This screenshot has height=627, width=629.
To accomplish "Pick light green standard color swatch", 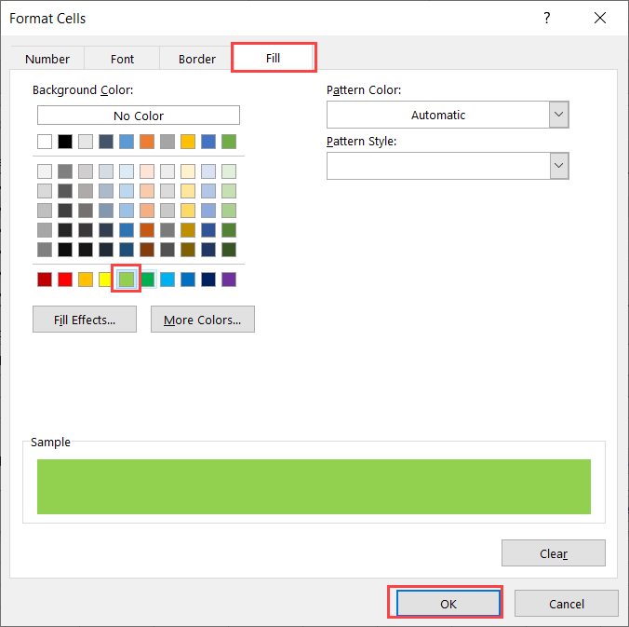I will (127, 279).
